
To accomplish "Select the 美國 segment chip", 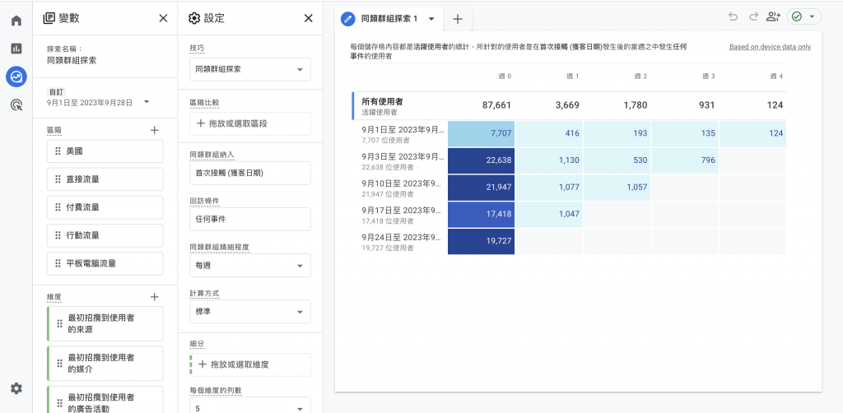I will [105, 151].
